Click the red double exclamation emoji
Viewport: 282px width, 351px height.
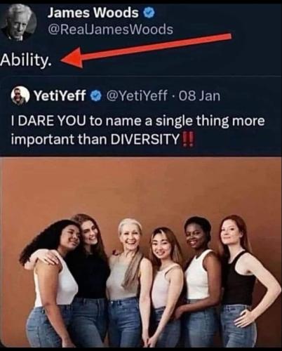pos(187,138)
